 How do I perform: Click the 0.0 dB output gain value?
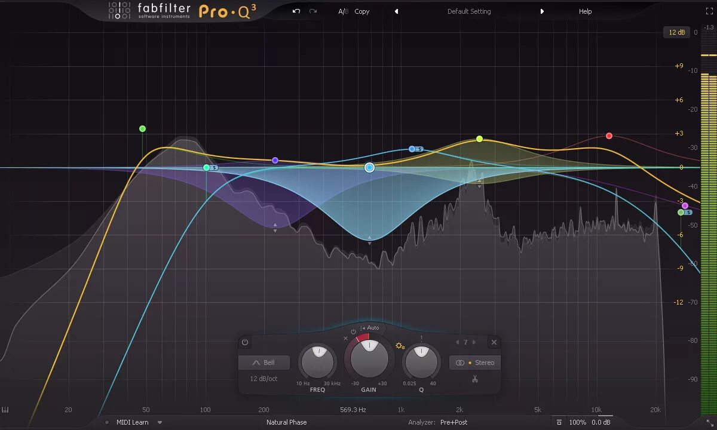601,422
